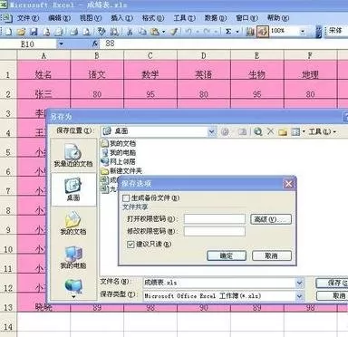Open the 文件 menu

(28, 18)
